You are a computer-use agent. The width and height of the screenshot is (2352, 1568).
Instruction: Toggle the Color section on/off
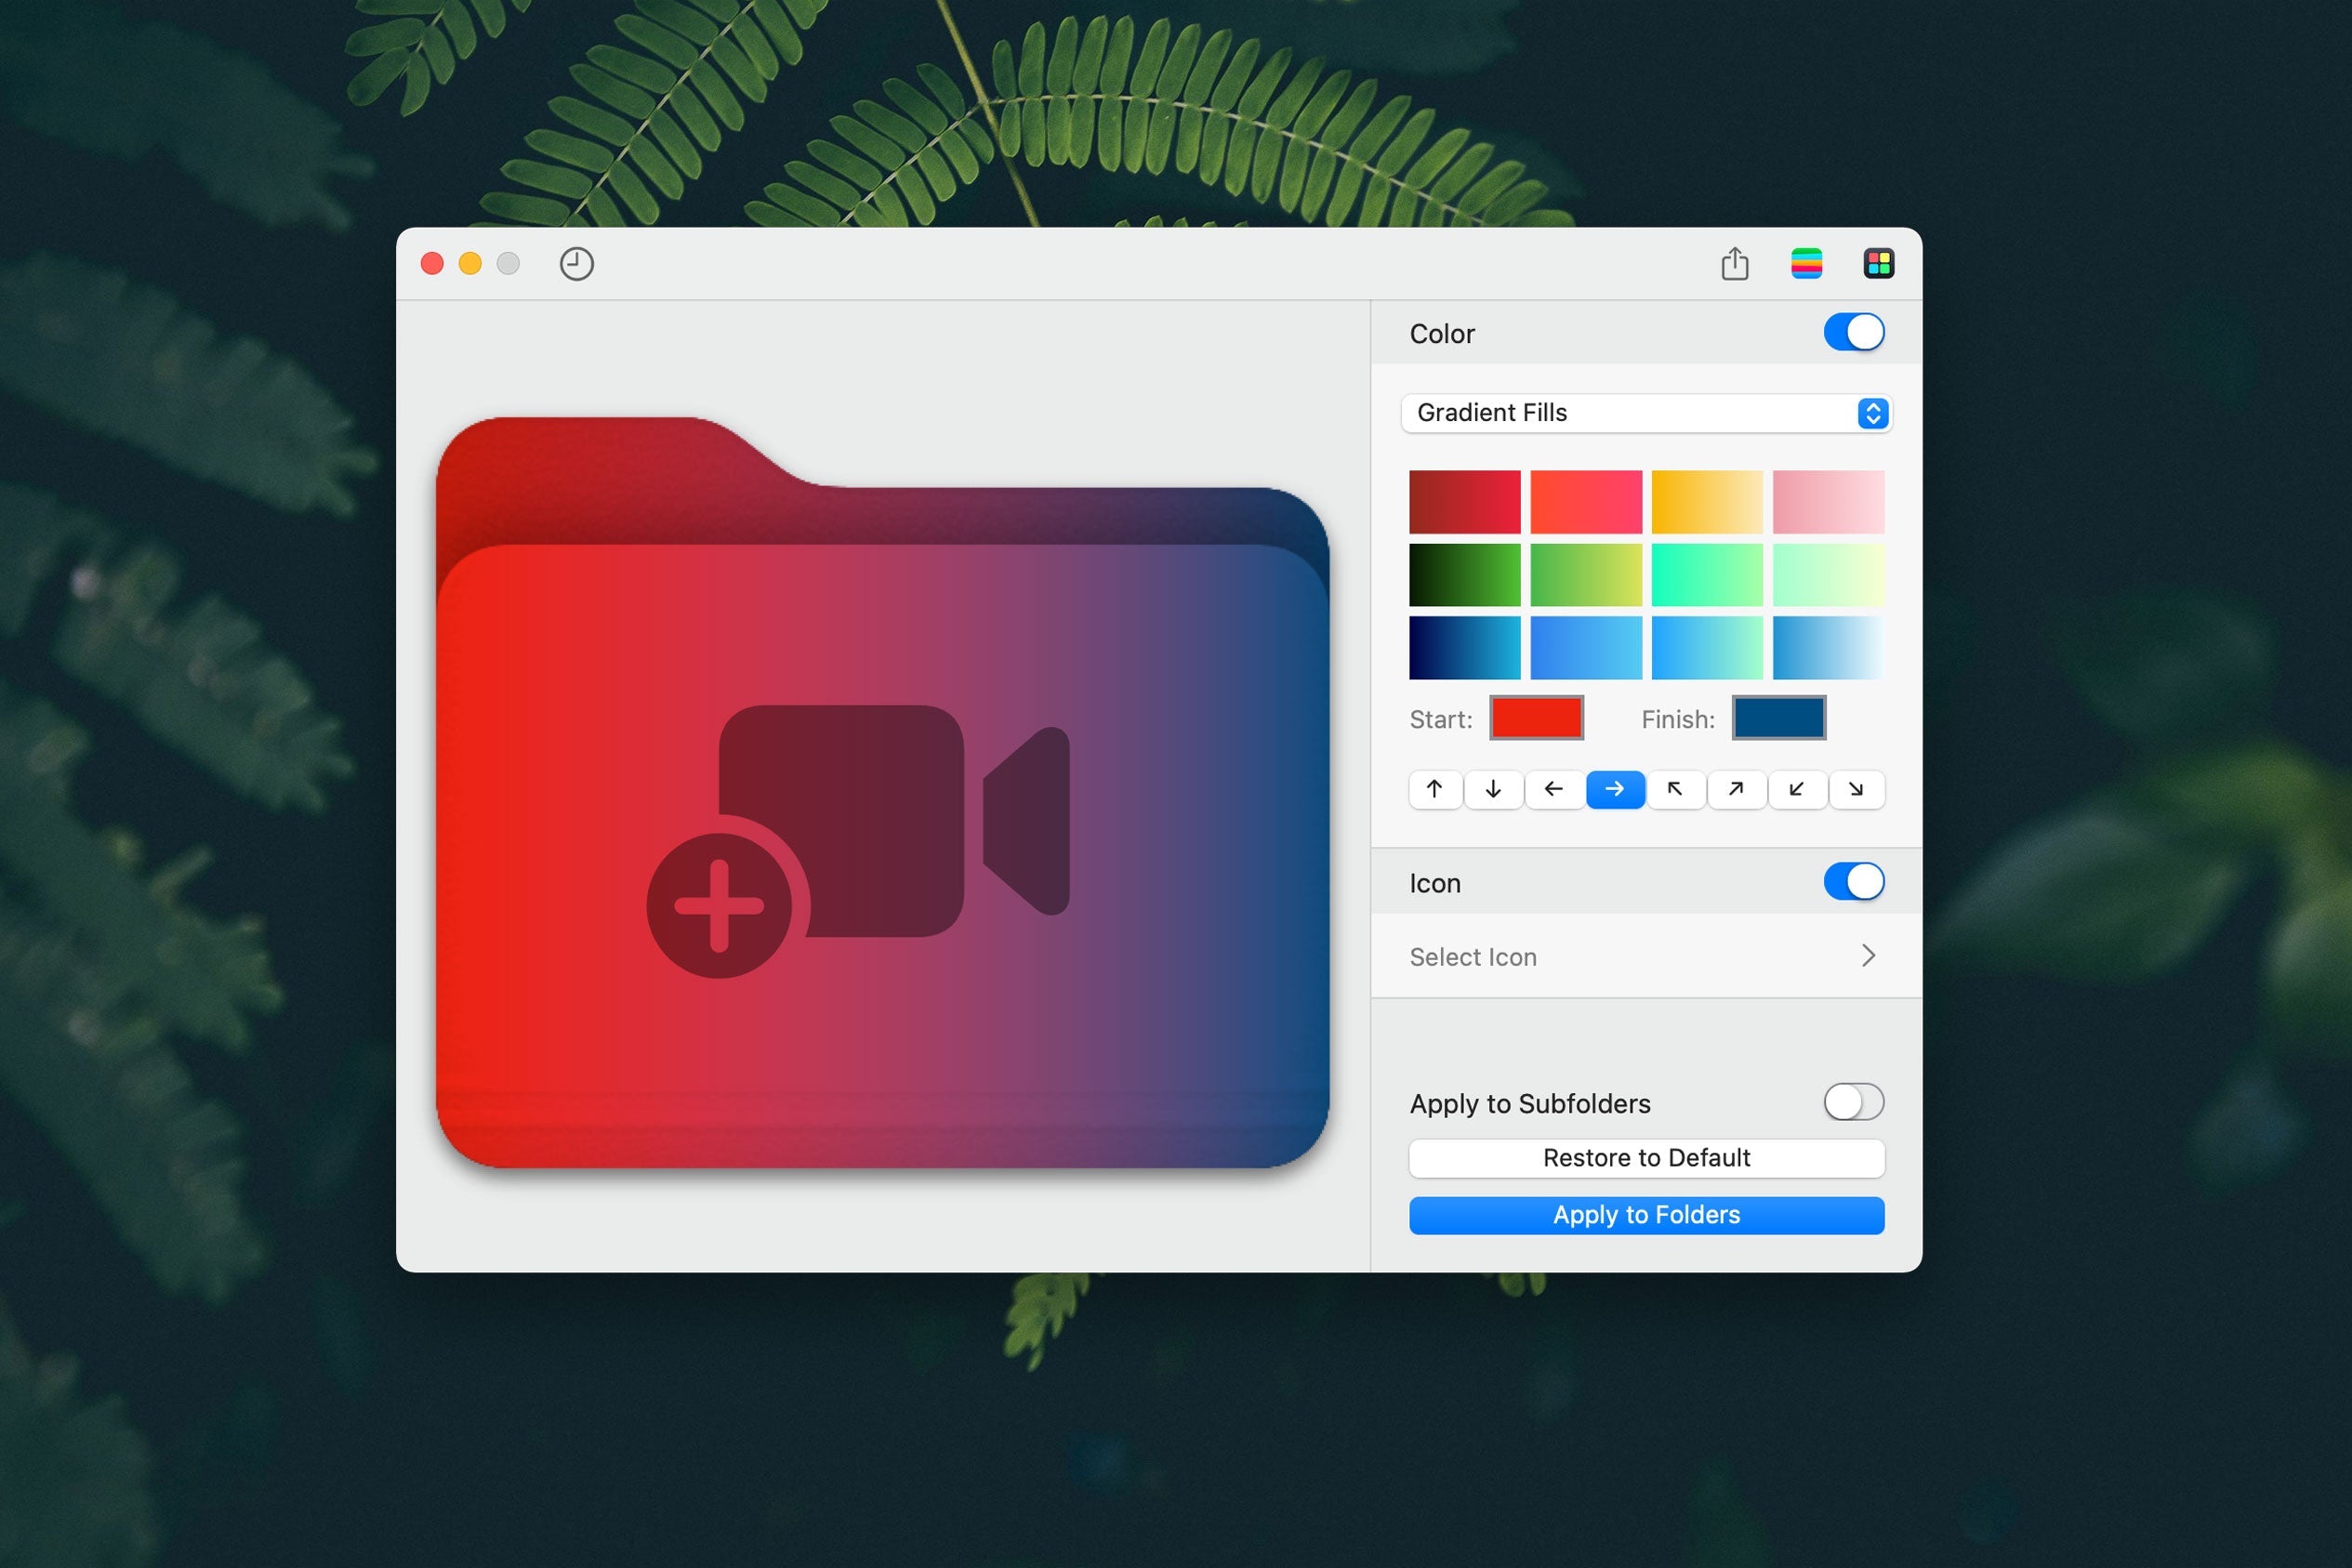click(x=1854, y=333)
